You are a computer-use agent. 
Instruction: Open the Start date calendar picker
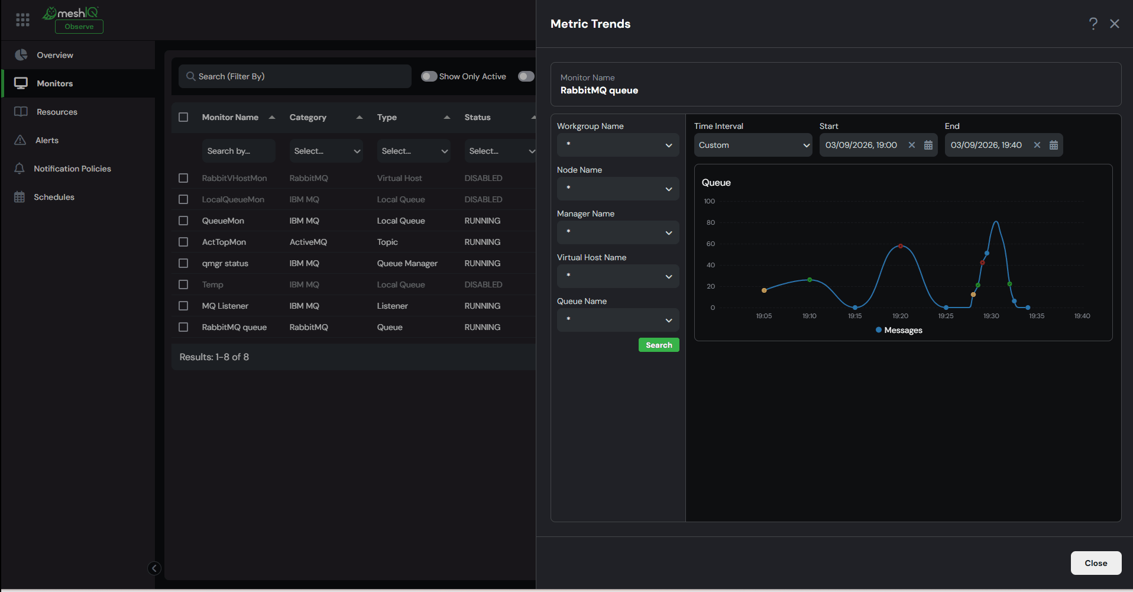pyautogui.click(x=928, y=145)
